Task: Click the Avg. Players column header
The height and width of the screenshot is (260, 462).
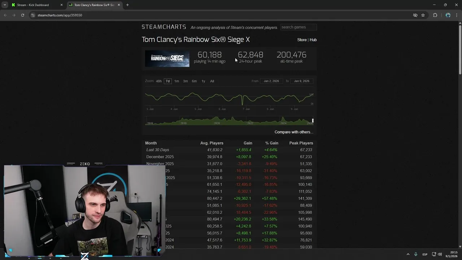Action: 212,143
